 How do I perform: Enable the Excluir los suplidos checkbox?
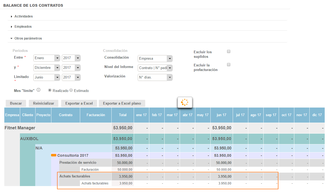[x=229, y=52]
